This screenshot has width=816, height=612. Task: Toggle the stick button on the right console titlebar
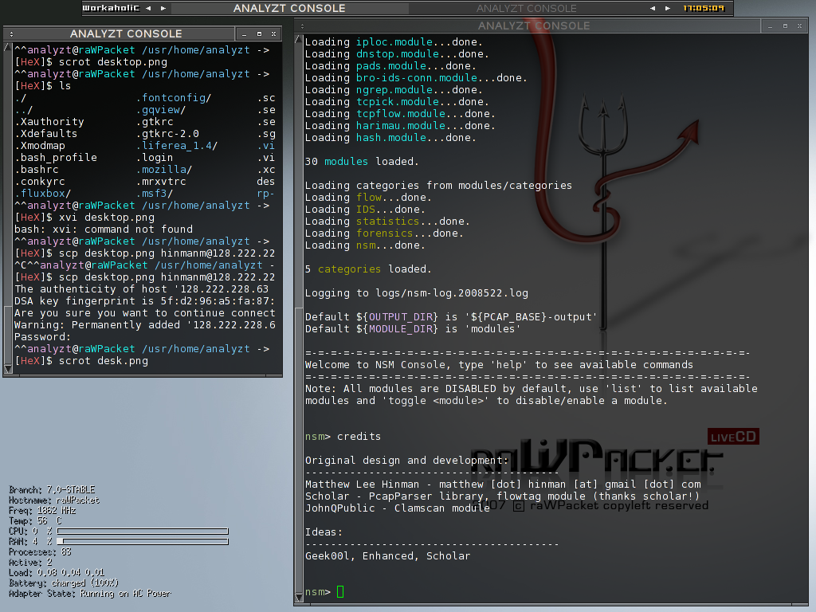(302, 26)
